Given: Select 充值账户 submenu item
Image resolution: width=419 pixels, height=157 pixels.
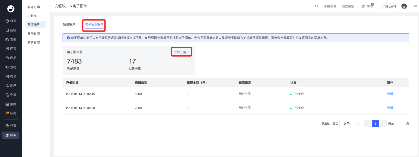Looking at the screenshot, I should point(36,24).
